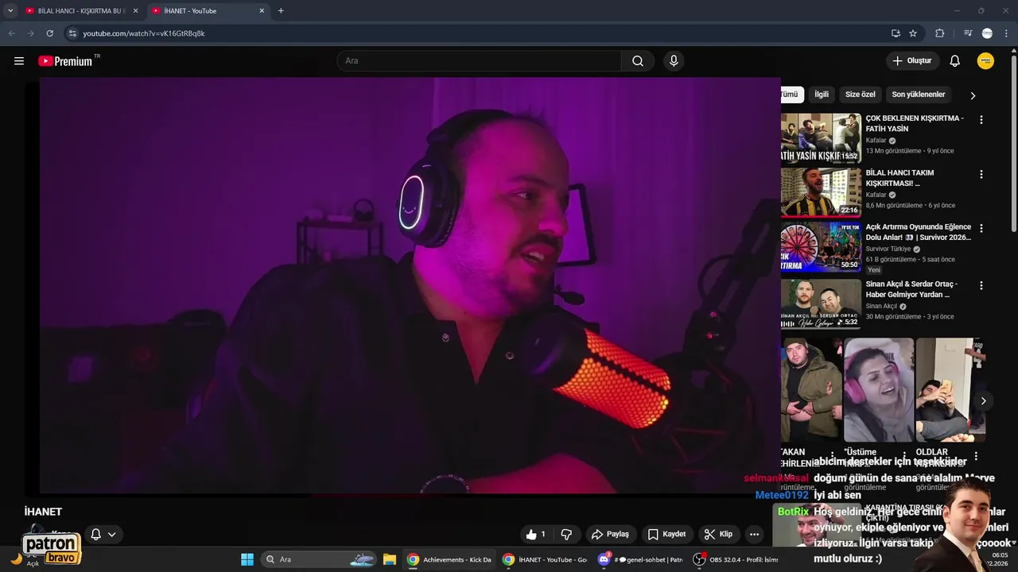View site information icon in address bar

[72, 33]
